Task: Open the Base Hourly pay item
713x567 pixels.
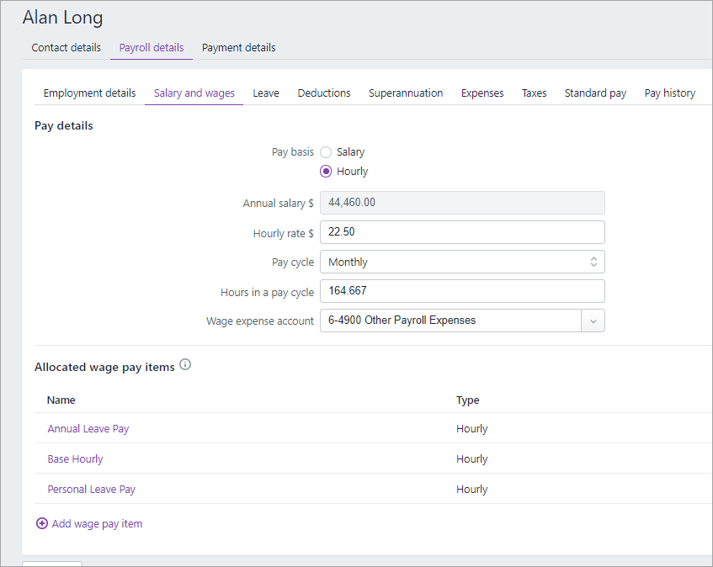Action: [x=75, y=458]
